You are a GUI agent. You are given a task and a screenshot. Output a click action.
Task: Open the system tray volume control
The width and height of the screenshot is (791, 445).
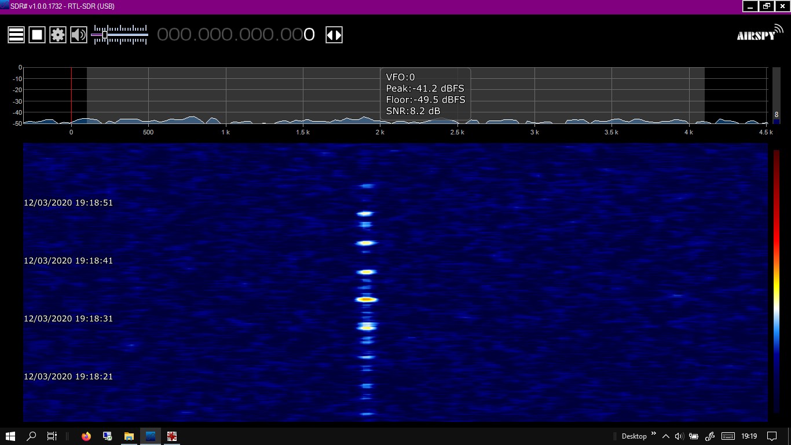[x=679, y=436]
